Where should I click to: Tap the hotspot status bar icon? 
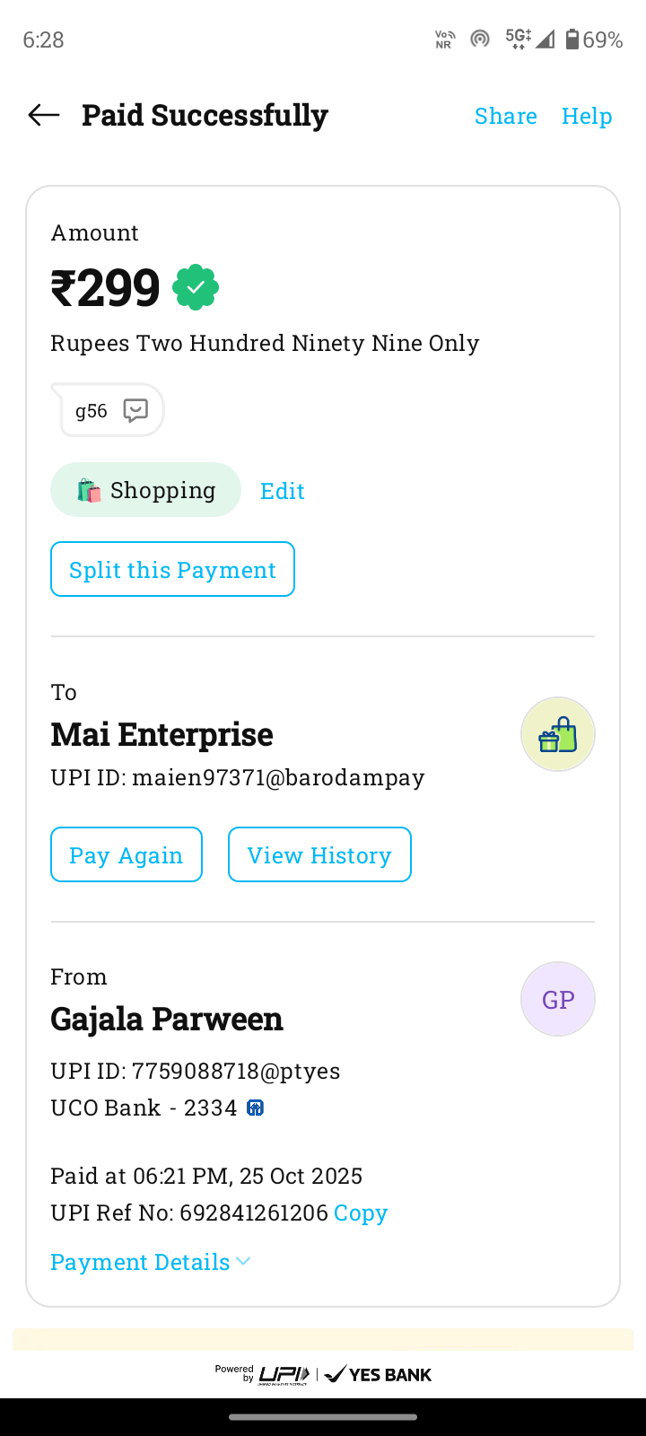480,39
